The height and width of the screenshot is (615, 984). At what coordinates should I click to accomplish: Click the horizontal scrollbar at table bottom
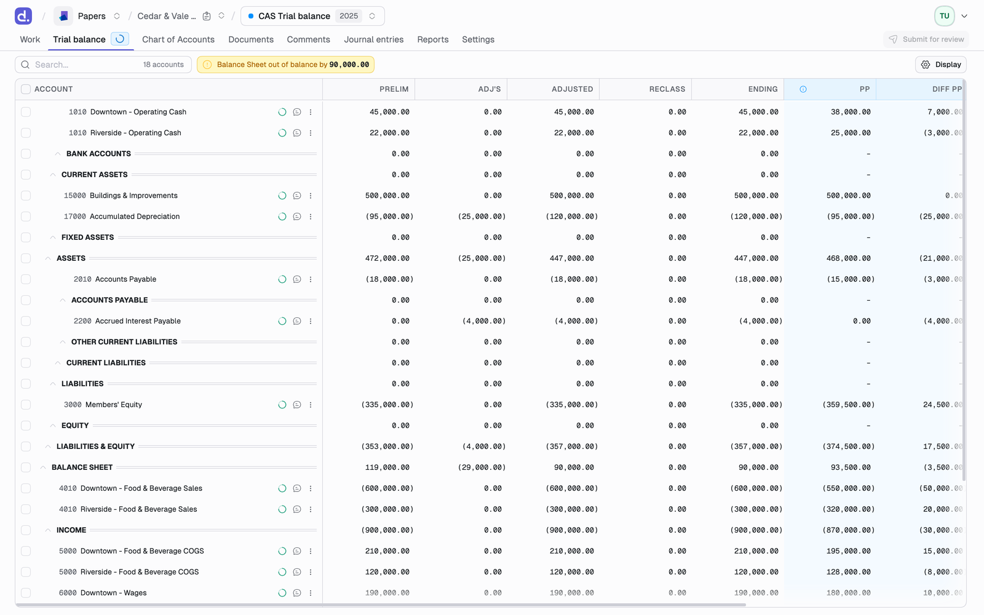coord(381,605)
